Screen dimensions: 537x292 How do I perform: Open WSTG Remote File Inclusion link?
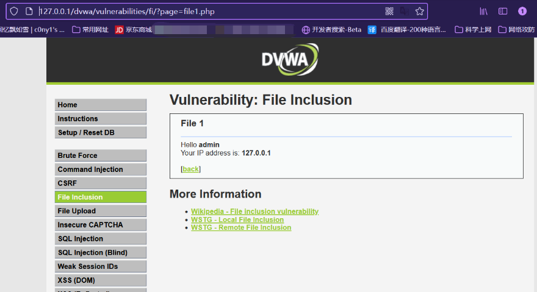[x=241, y=227]
